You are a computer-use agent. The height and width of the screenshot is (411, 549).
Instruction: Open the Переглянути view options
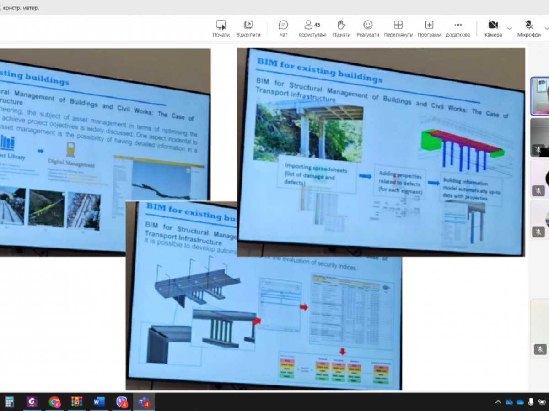tap(398, 28)
